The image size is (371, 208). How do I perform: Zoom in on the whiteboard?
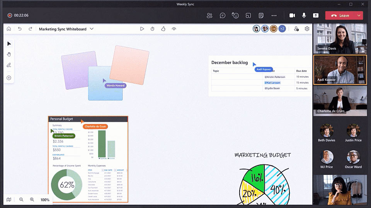32,200
